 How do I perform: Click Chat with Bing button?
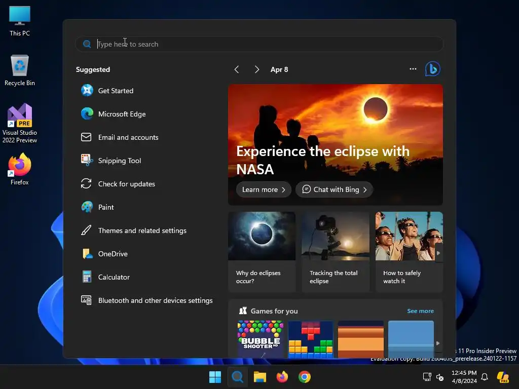tap(335, 189)
